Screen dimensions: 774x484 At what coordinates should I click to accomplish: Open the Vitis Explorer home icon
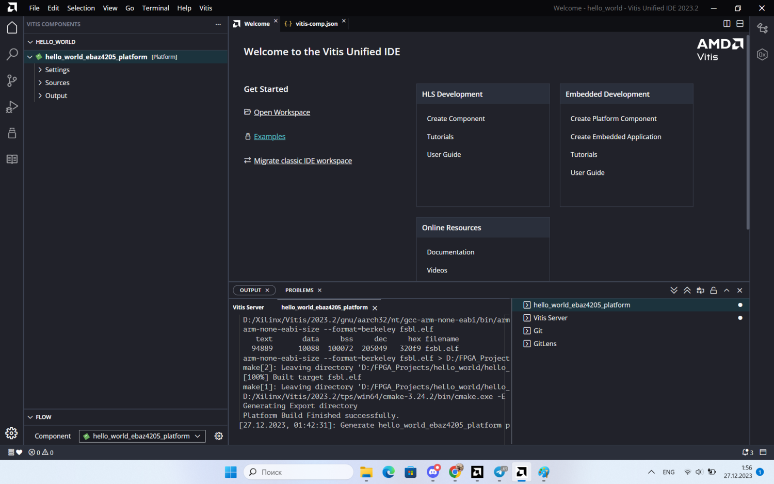[12, 28]
